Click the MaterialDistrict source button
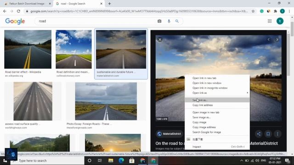294x165 pixels. point(169,134)
